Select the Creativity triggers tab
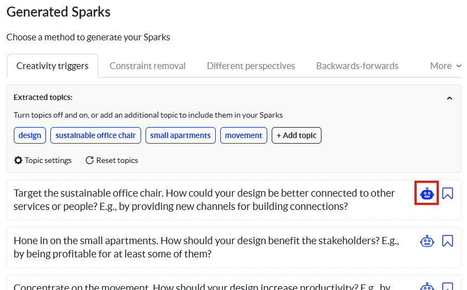The image size is (467, 290). [x=53, y=66]
